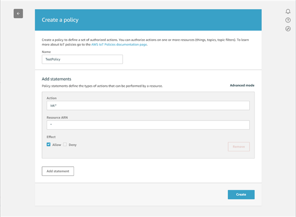Open the help question mark icon
Viewport: 296px width, 217px height.
[x=288, y=20]
